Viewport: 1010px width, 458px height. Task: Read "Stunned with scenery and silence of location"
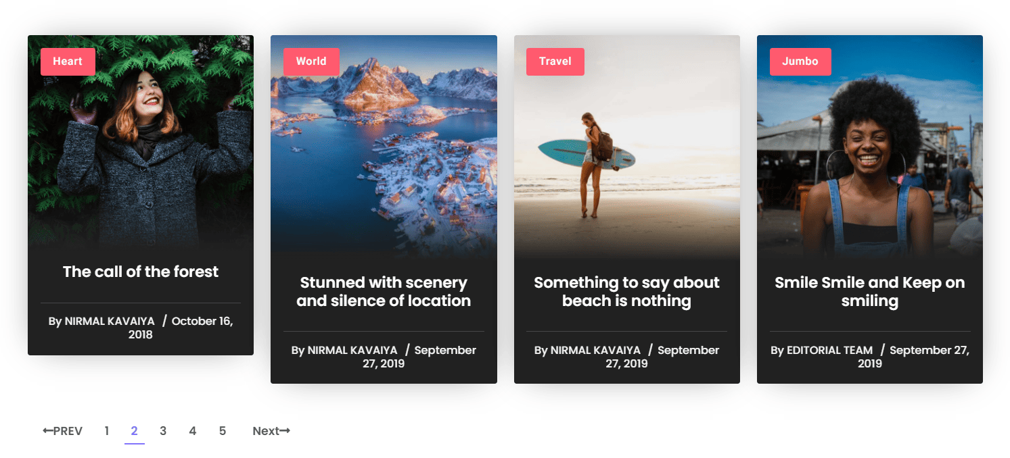coord(384,292)
